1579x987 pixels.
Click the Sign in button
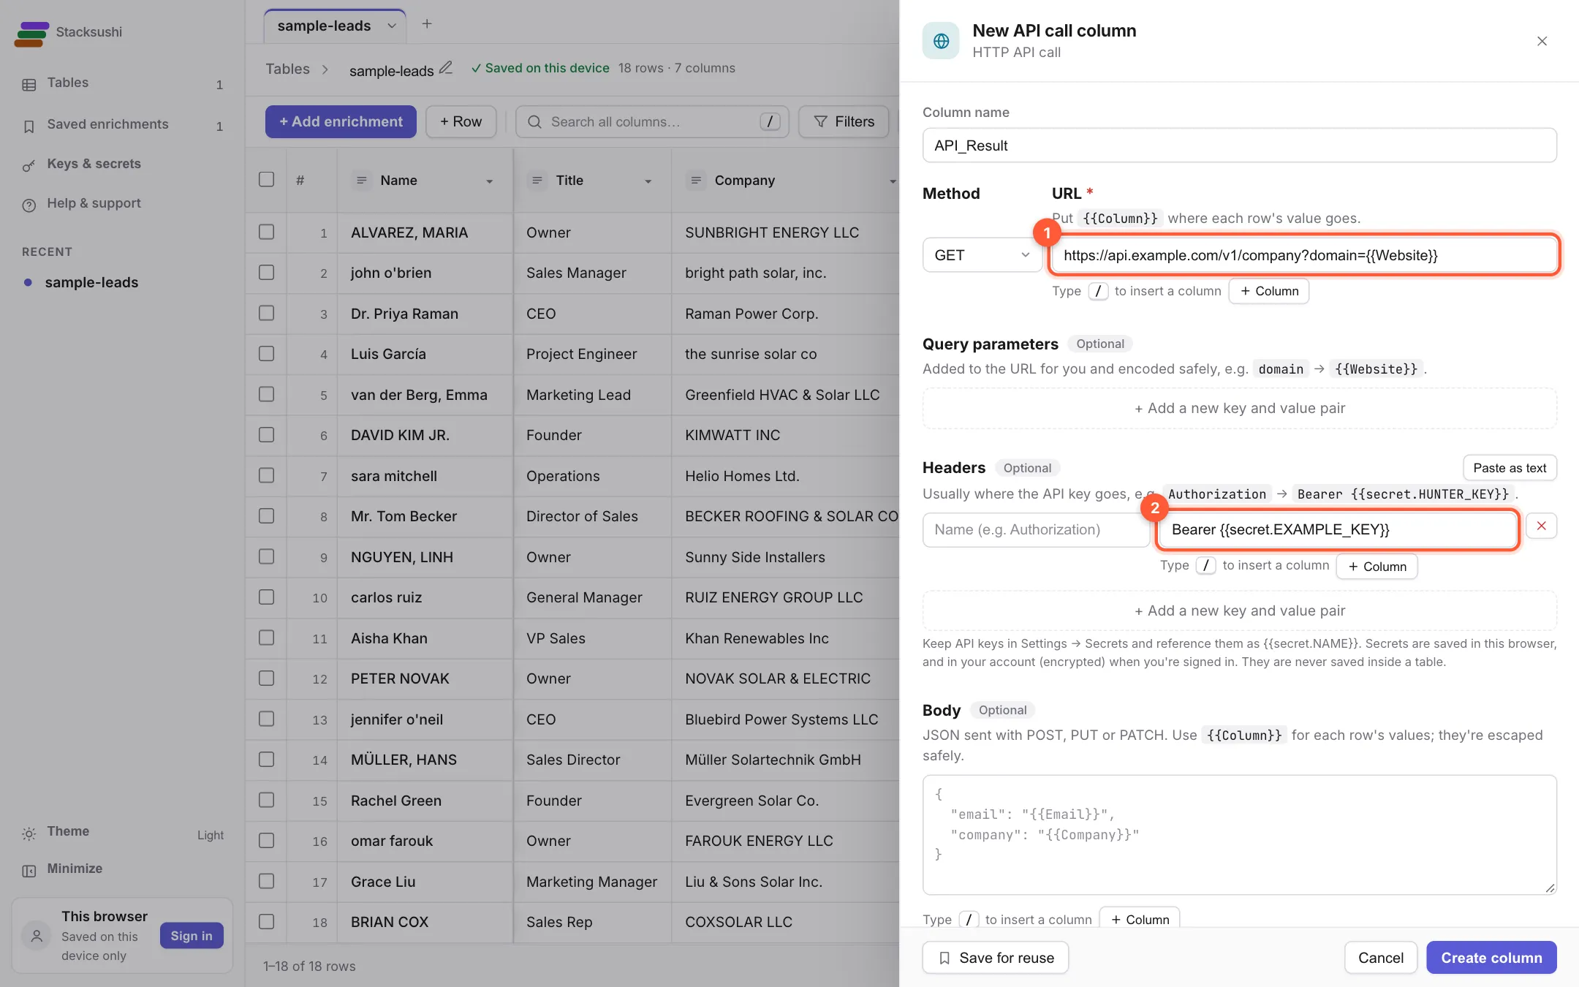(x=192, y=936)
